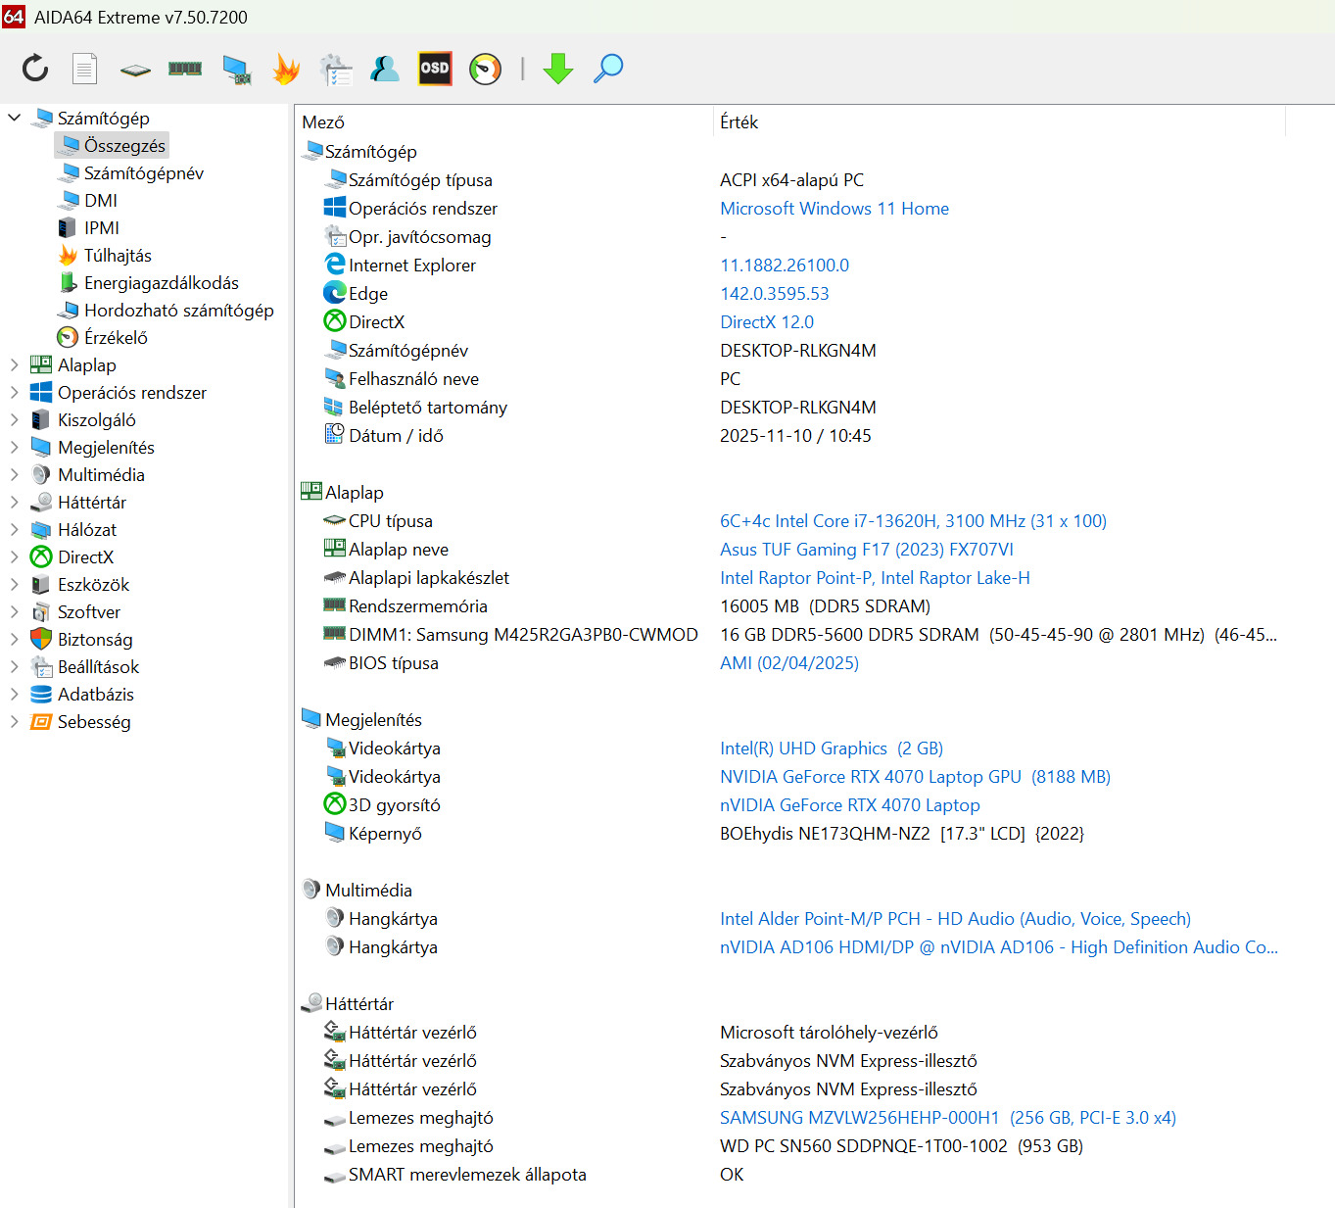Click the Refresh toolbar icon

click(x=35, y=69)
